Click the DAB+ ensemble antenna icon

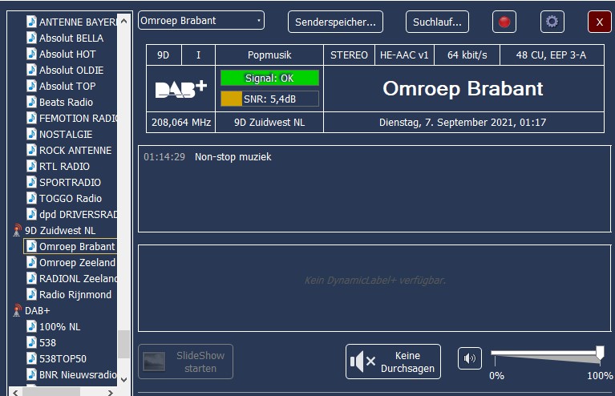[x=18, y=311]
